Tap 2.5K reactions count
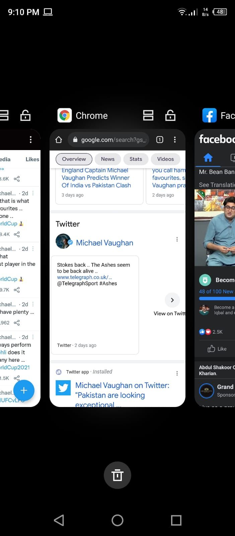Screen dimensions: 235x536 pyautogui.click(x=218, y=332)
